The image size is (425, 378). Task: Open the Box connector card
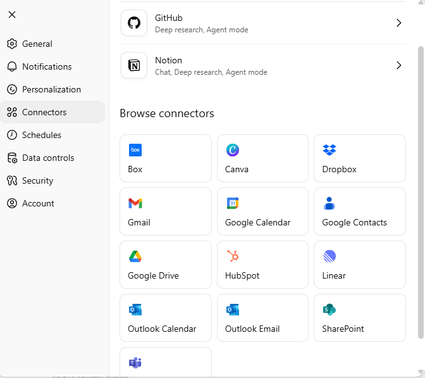pos(166,158)
